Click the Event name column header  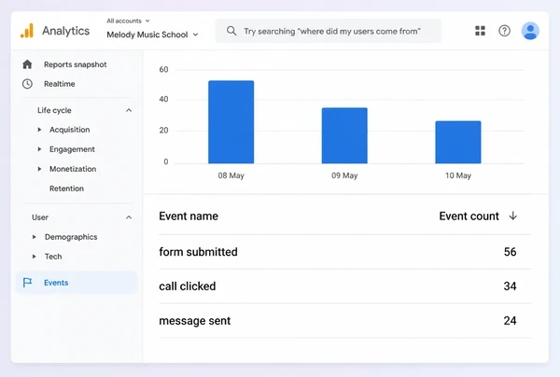point(189,216)
